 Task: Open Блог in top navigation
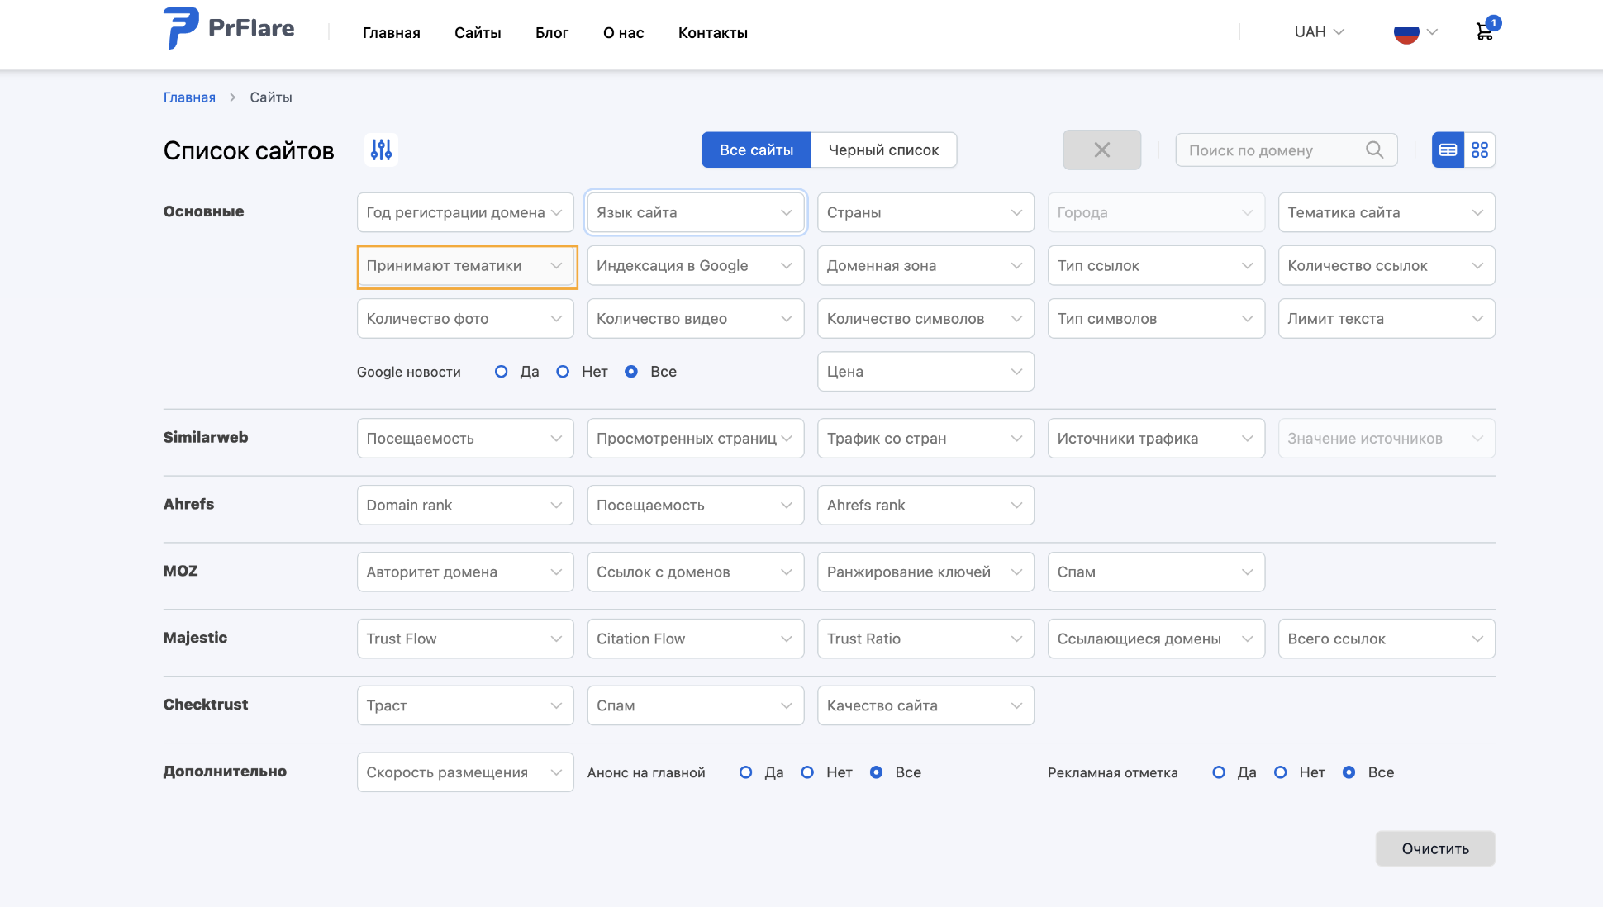pyautogui.click(x=552, y=33)
